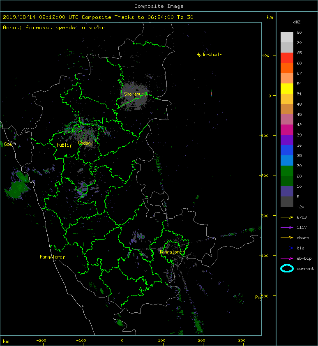Pick the bright green 30 dBZ swatch

pos(287,171)
